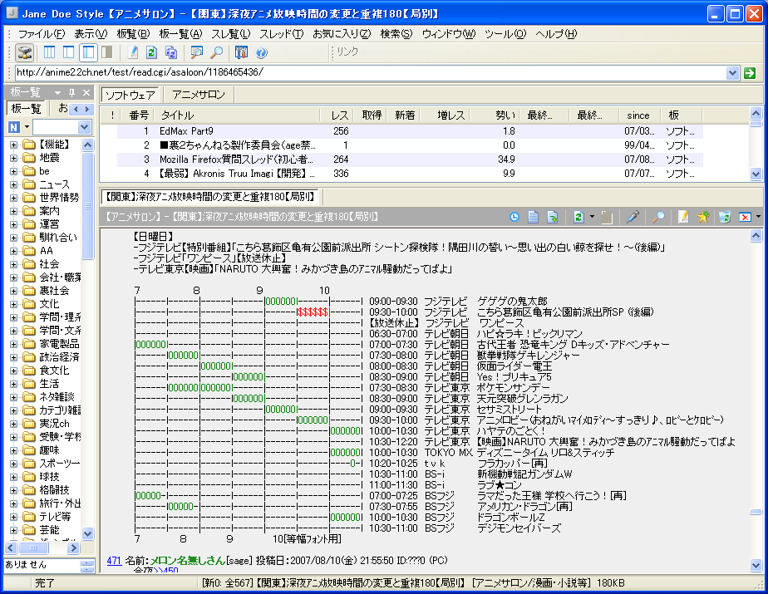Click the refresh-all stacked pages icon
The width and height of the screenshot is (768, 594).
click(x=171, y=52)
